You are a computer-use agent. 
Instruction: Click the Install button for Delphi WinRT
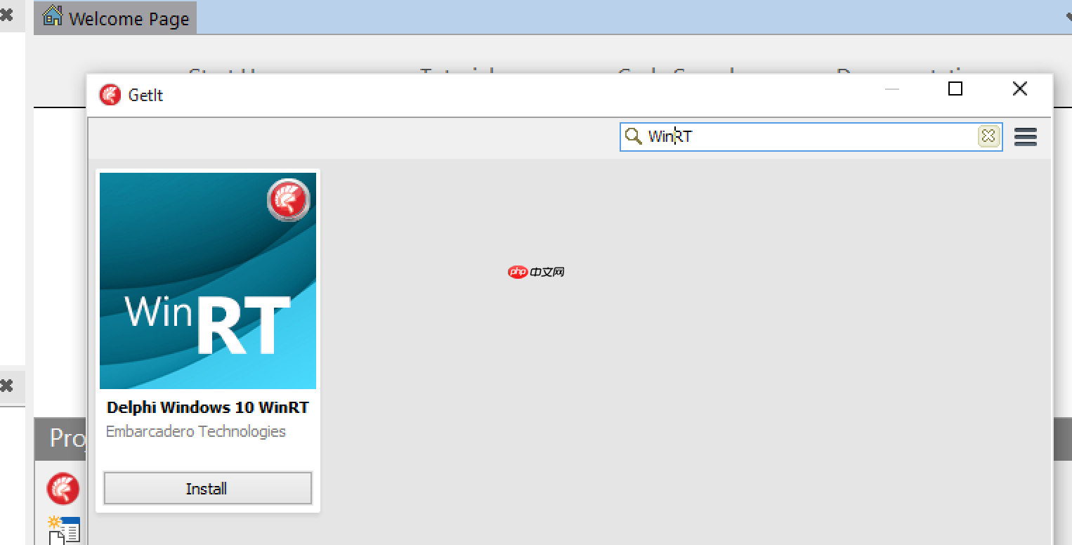pos(207,488)
